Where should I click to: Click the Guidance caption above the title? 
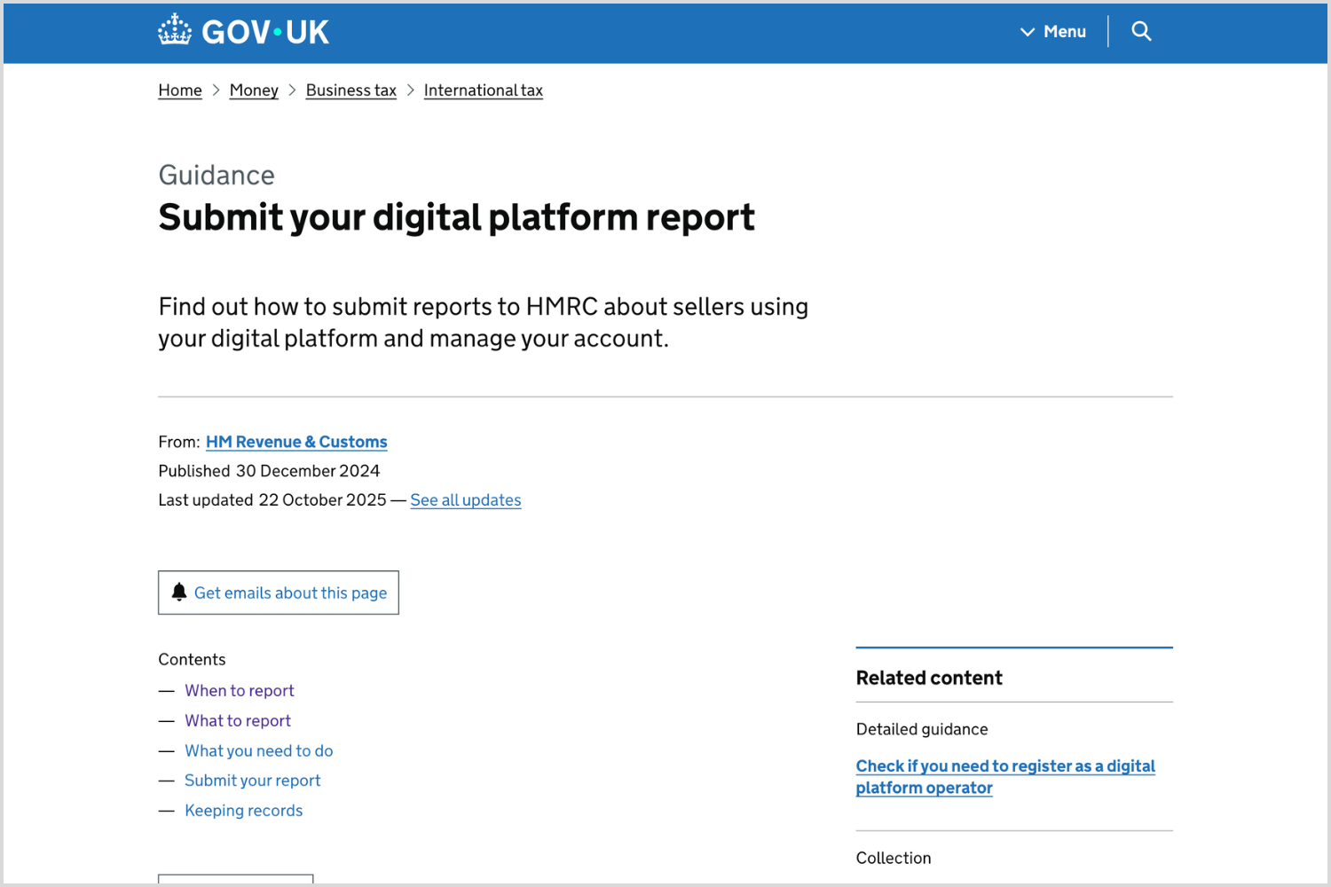[x=217, y=175]
